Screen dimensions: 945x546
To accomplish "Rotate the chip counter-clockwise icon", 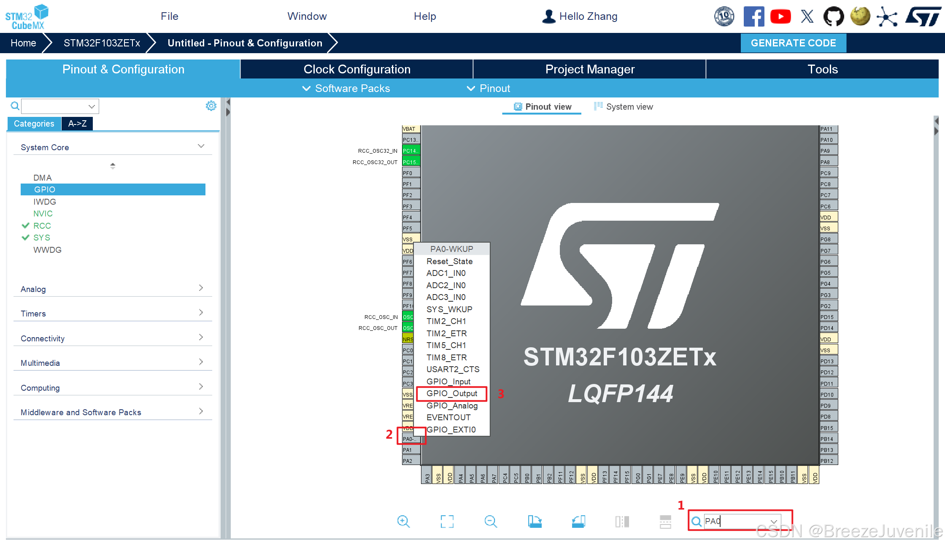I will (x=578, y=522).
